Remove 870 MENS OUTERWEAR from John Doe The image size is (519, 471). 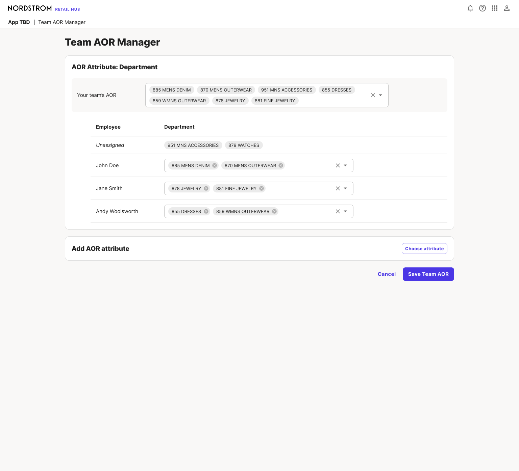[281, 165]
